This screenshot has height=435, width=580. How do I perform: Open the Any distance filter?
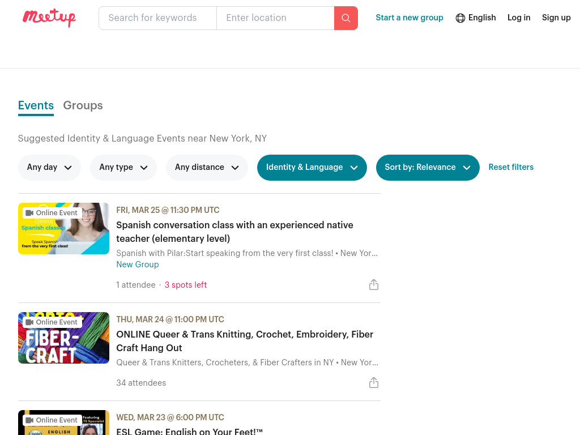point(207,168)
